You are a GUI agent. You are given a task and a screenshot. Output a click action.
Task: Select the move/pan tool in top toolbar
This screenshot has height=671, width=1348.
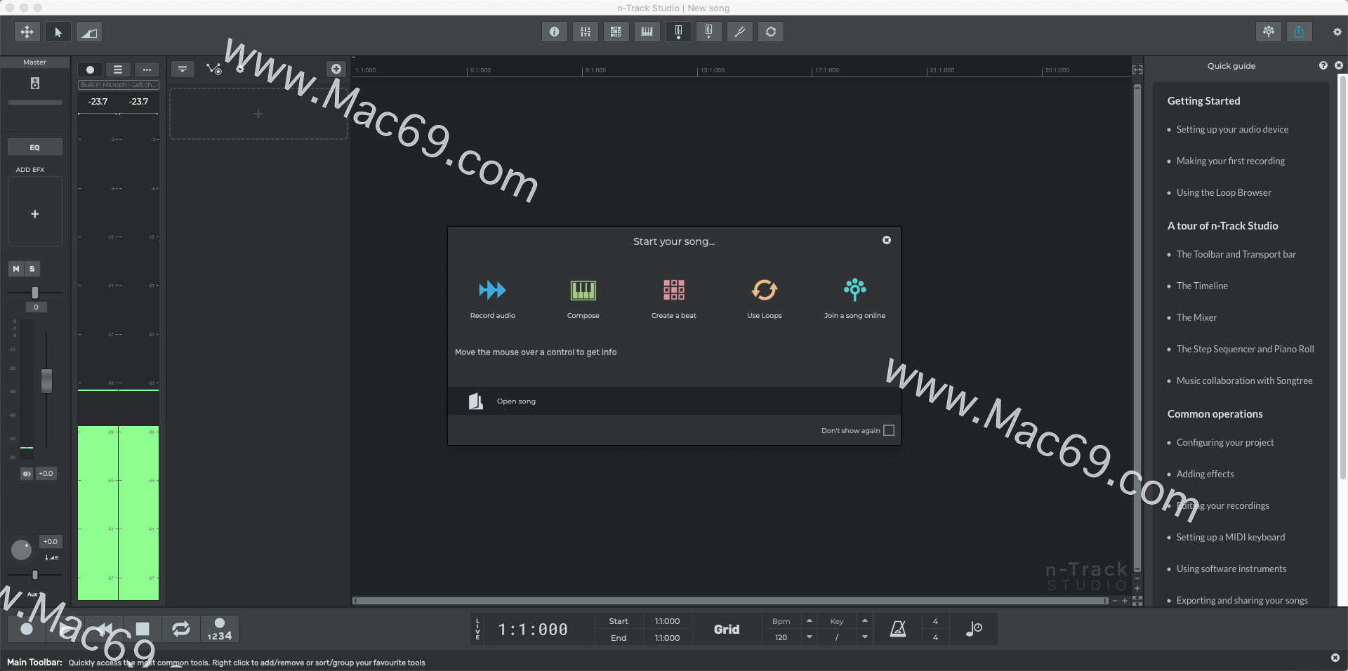click(27, 32)
